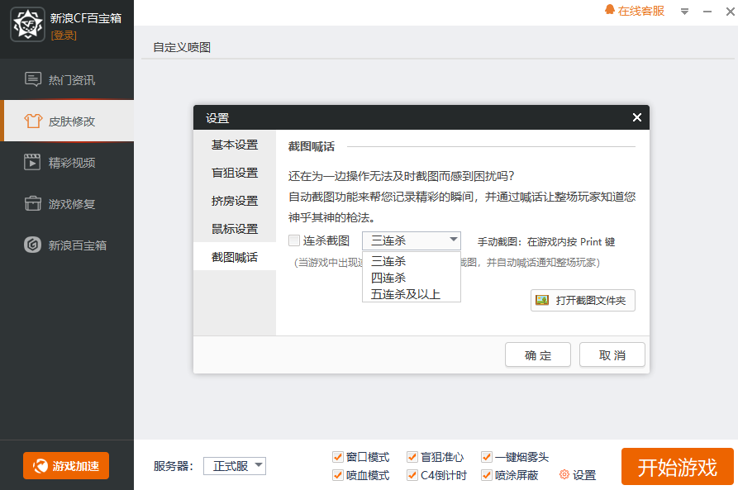Viewport: 738px width, 490px height.
Task: Switch to the 盲狙设置 settings tab
Action: (x=235, y=173)
